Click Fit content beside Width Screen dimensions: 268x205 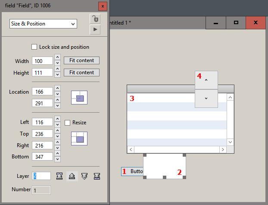pyautogui.click(x=81, y=60)
